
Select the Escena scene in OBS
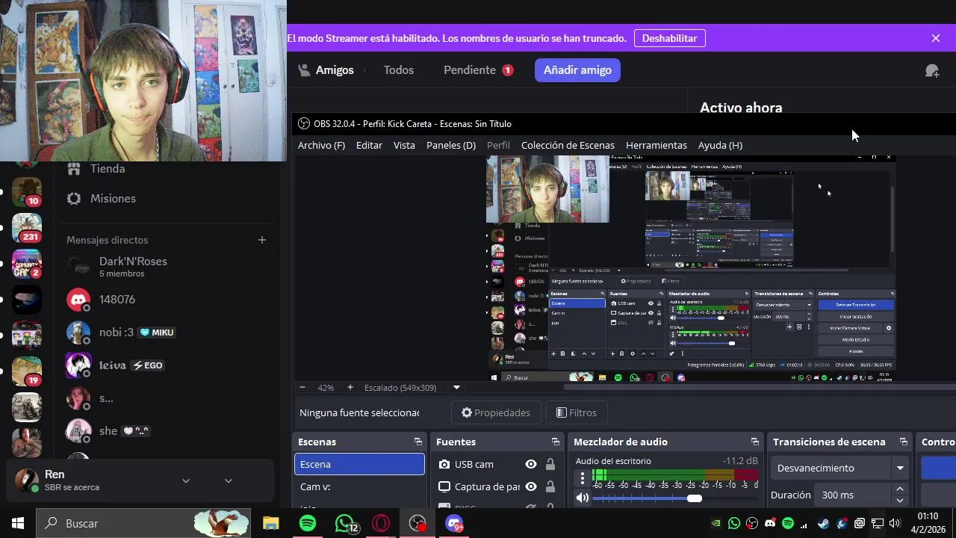(x=359, y=464)
